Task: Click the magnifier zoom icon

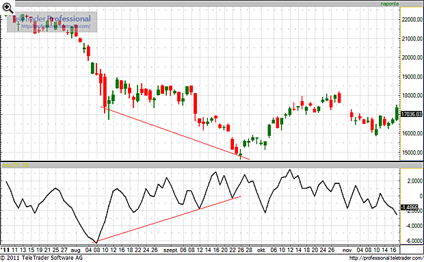Action: click(x=8, y=8)
